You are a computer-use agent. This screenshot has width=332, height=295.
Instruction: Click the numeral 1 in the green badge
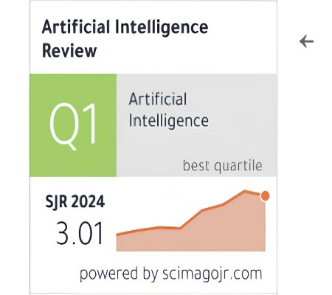click(x=89, y=123)
